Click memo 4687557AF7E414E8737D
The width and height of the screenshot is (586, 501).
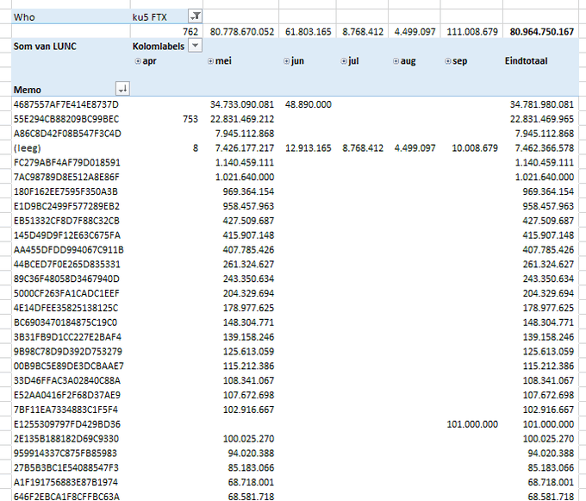click(66, 104)
